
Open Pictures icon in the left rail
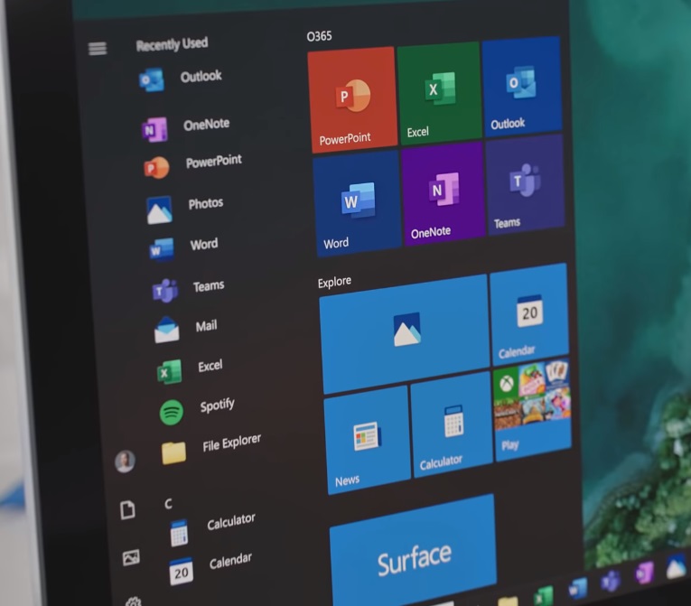click(x=131, y=557)
